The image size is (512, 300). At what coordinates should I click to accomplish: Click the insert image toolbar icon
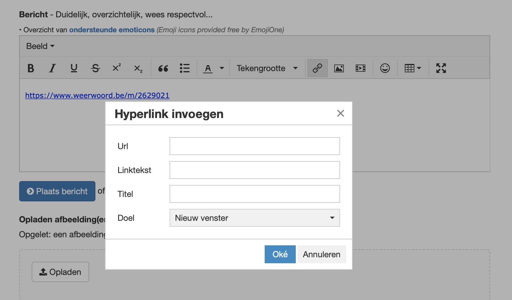(339, 68)
